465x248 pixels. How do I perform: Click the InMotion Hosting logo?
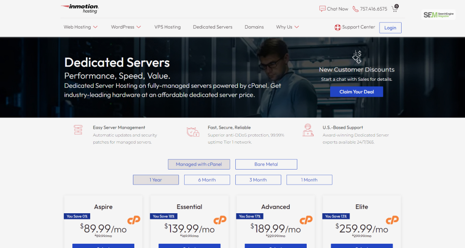coord(80,8)
